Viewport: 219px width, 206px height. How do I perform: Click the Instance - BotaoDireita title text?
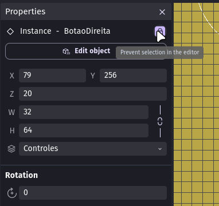coord(65,31)
